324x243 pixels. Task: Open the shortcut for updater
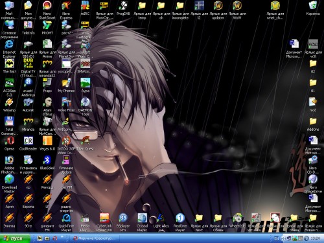click(218, 6)
